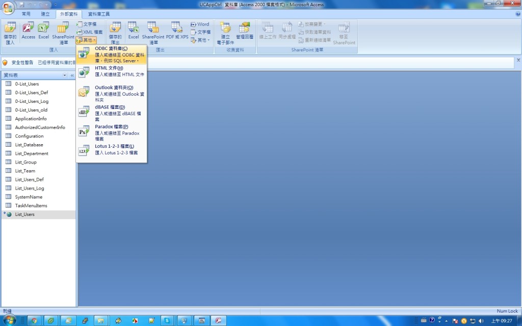Image resolution: width=522 pixels, height=326 pixels.
Task: Click the security warning shield icon
Action: tap(5, 63)
